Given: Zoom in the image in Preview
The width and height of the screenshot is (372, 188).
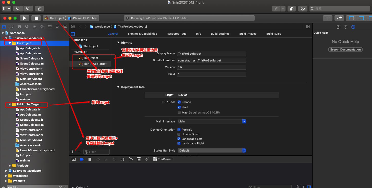Looking at the screenshot, I should pyautogui.click(x=28, y=8).
